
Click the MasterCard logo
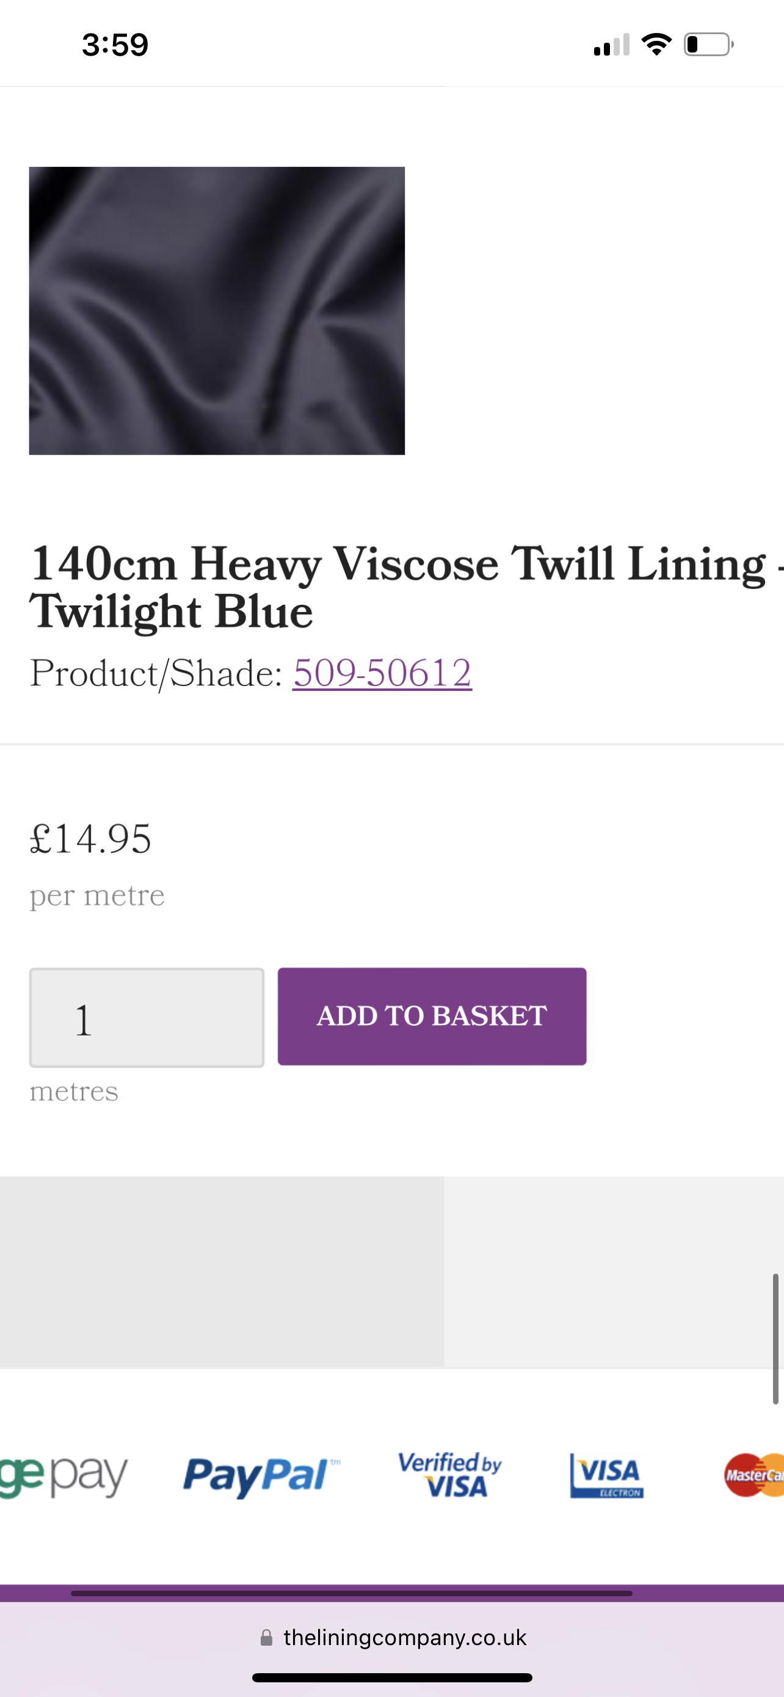(x=754, y=1474)
